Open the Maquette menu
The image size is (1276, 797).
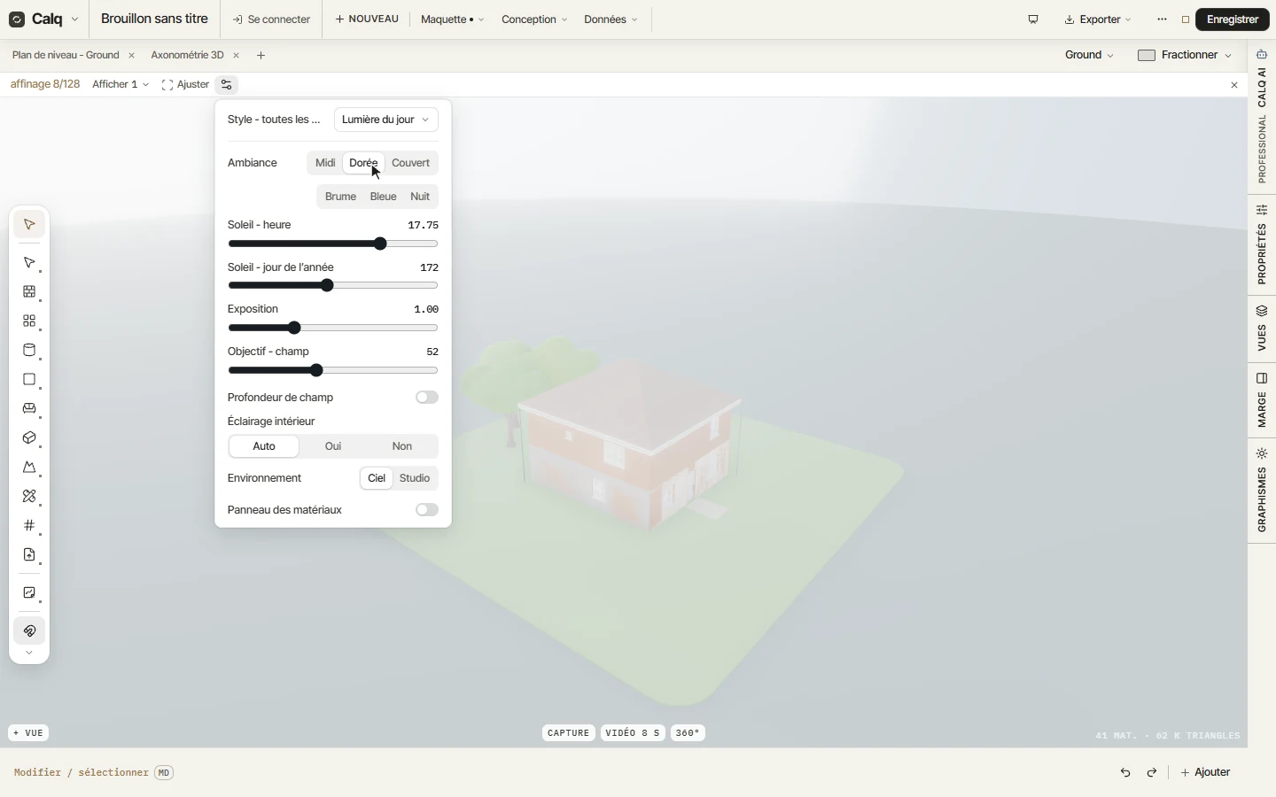coord(452,19)
